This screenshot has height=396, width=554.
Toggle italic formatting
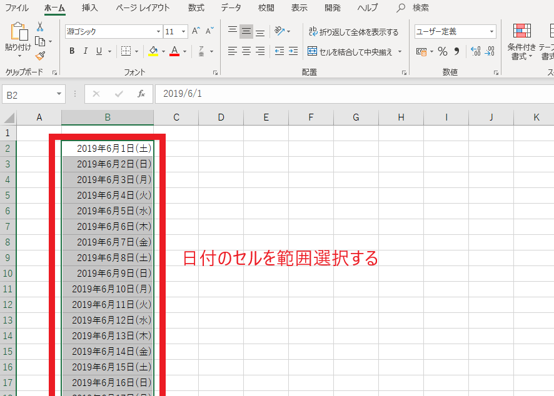[86, 51]
